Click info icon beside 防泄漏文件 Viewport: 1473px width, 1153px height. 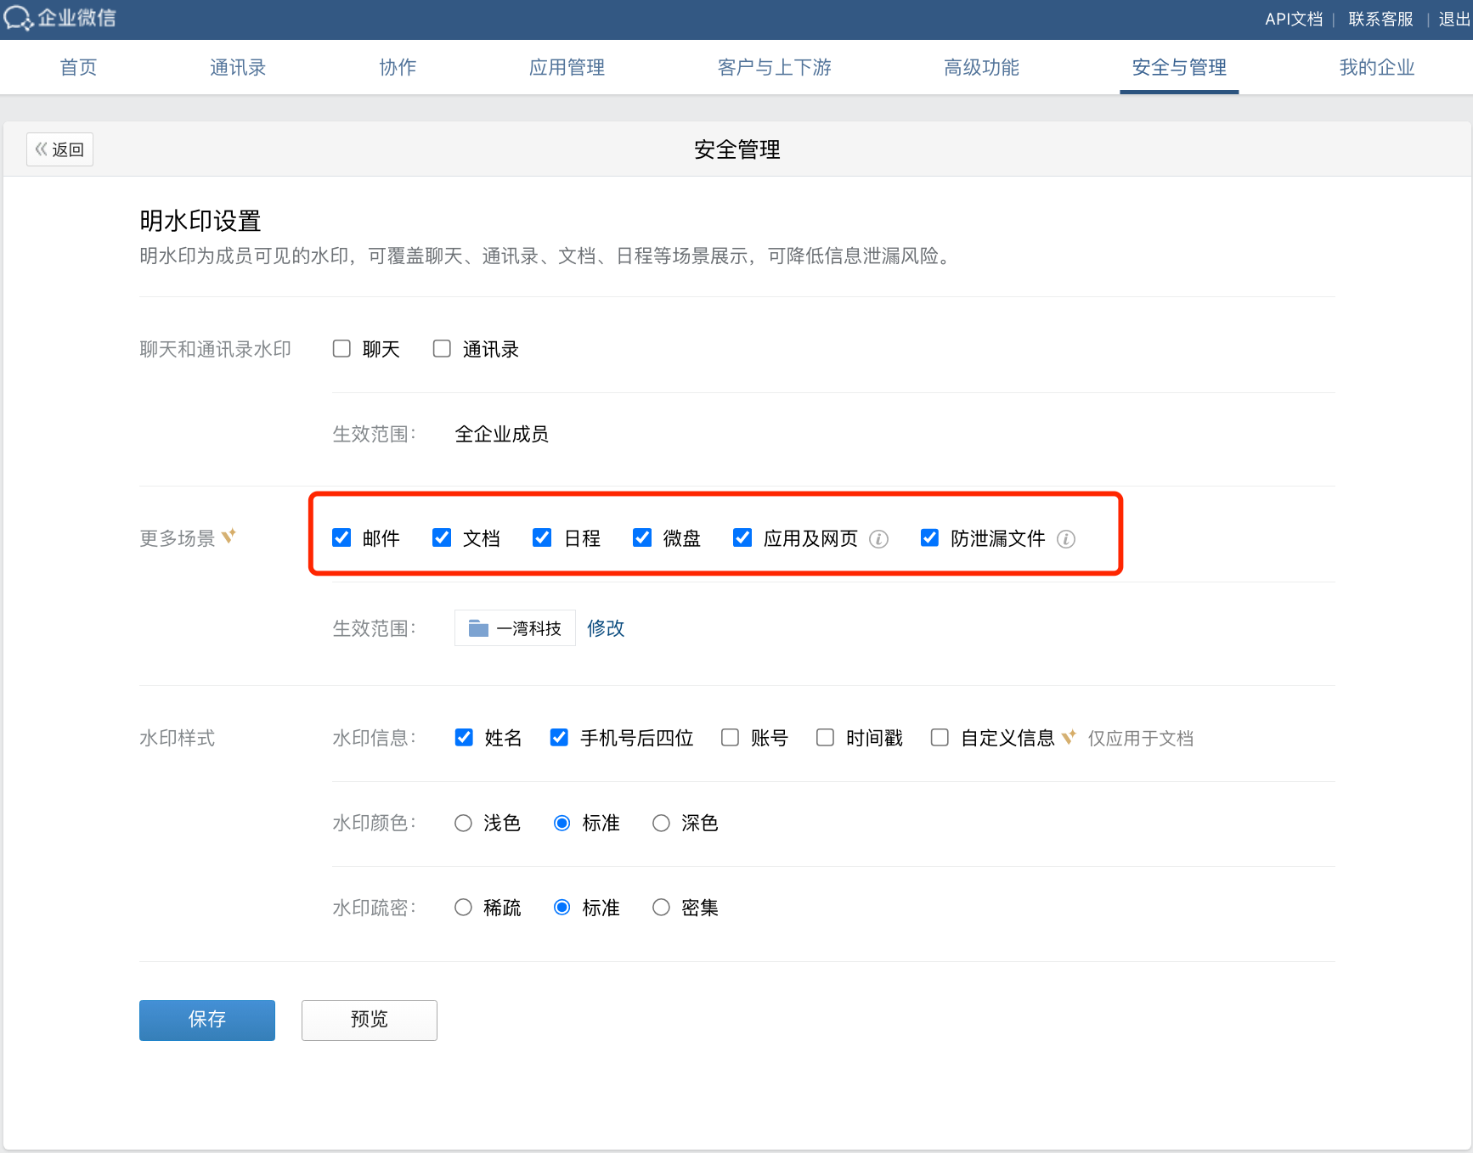pos(1066,539)
